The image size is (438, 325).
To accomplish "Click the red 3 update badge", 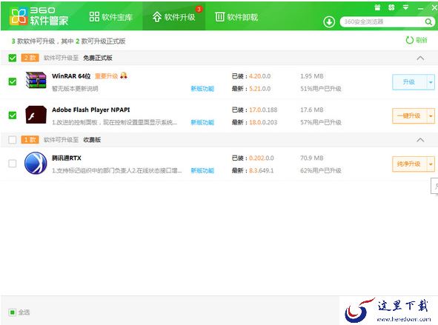I will pyautogui.click(x=199, y=9).
